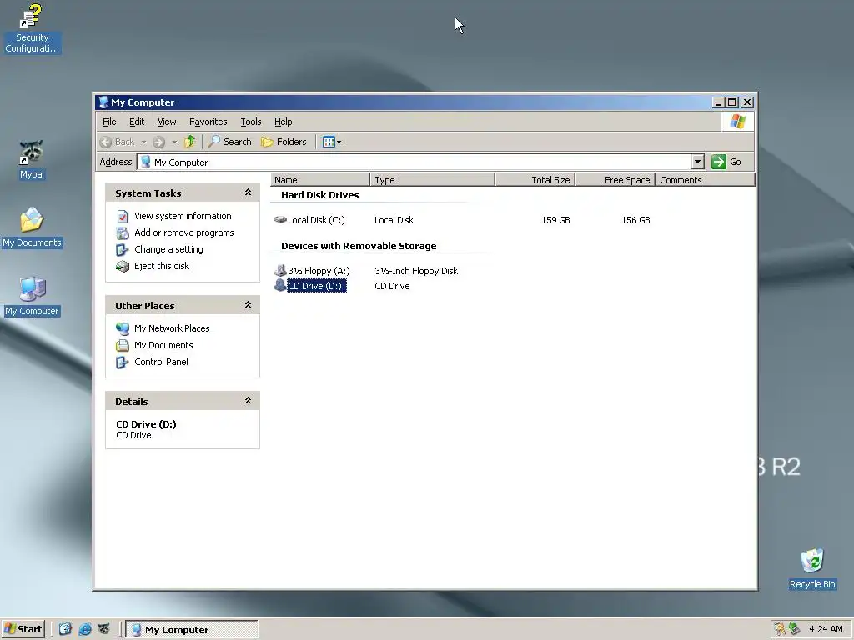Click the floppy drive icon
Screen dimensions: 854x640
coord(280,270)
